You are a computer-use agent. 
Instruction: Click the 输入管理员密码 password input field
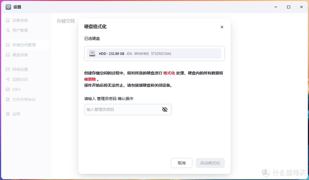click(123, 109)
